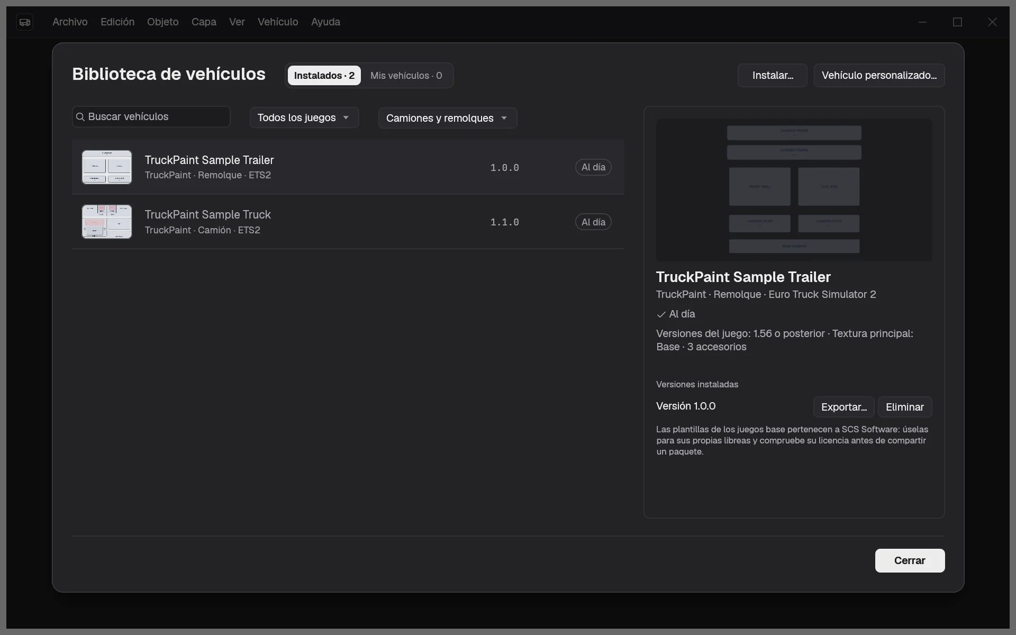Select the TruckPaint Sample Truck thumbnail
1016x635 pixels.
(107, 222)
